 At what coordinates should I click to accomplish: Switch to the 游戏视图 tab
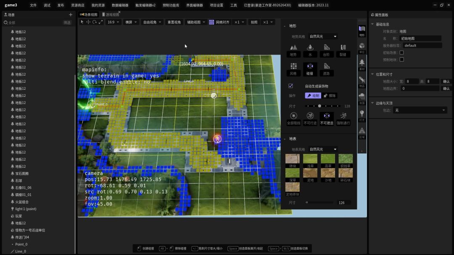(111, 15)
